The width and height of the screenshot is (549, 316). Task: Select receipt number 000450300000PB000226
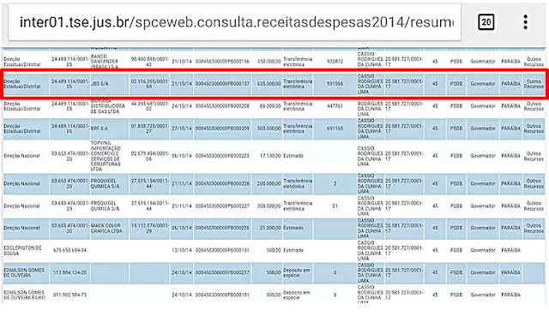pos(222,228)
